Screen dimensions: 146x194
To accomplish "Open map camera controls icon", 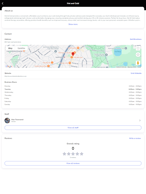I will (138, 55).
